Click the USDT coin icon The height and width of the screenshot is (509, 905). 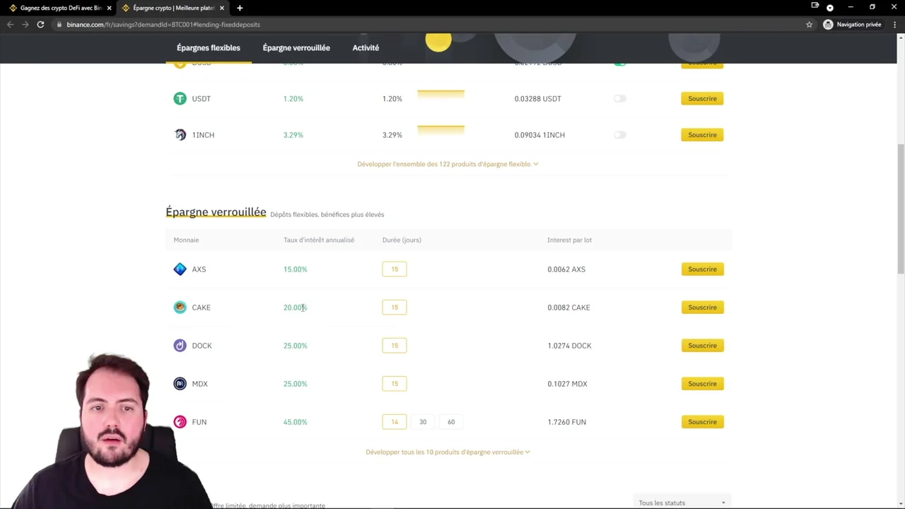coord(180,98)
